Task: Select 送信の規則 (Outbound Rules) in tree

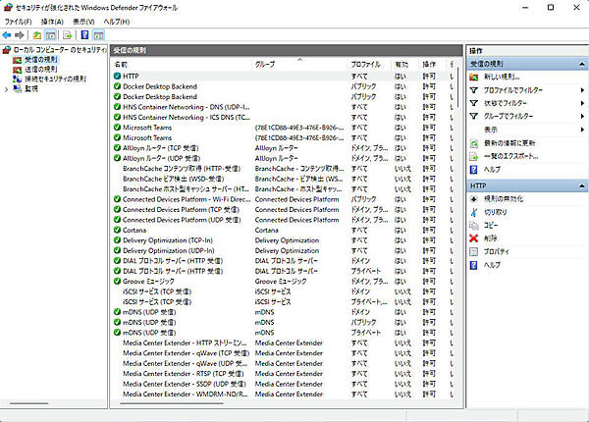Action: pos(41,69)
